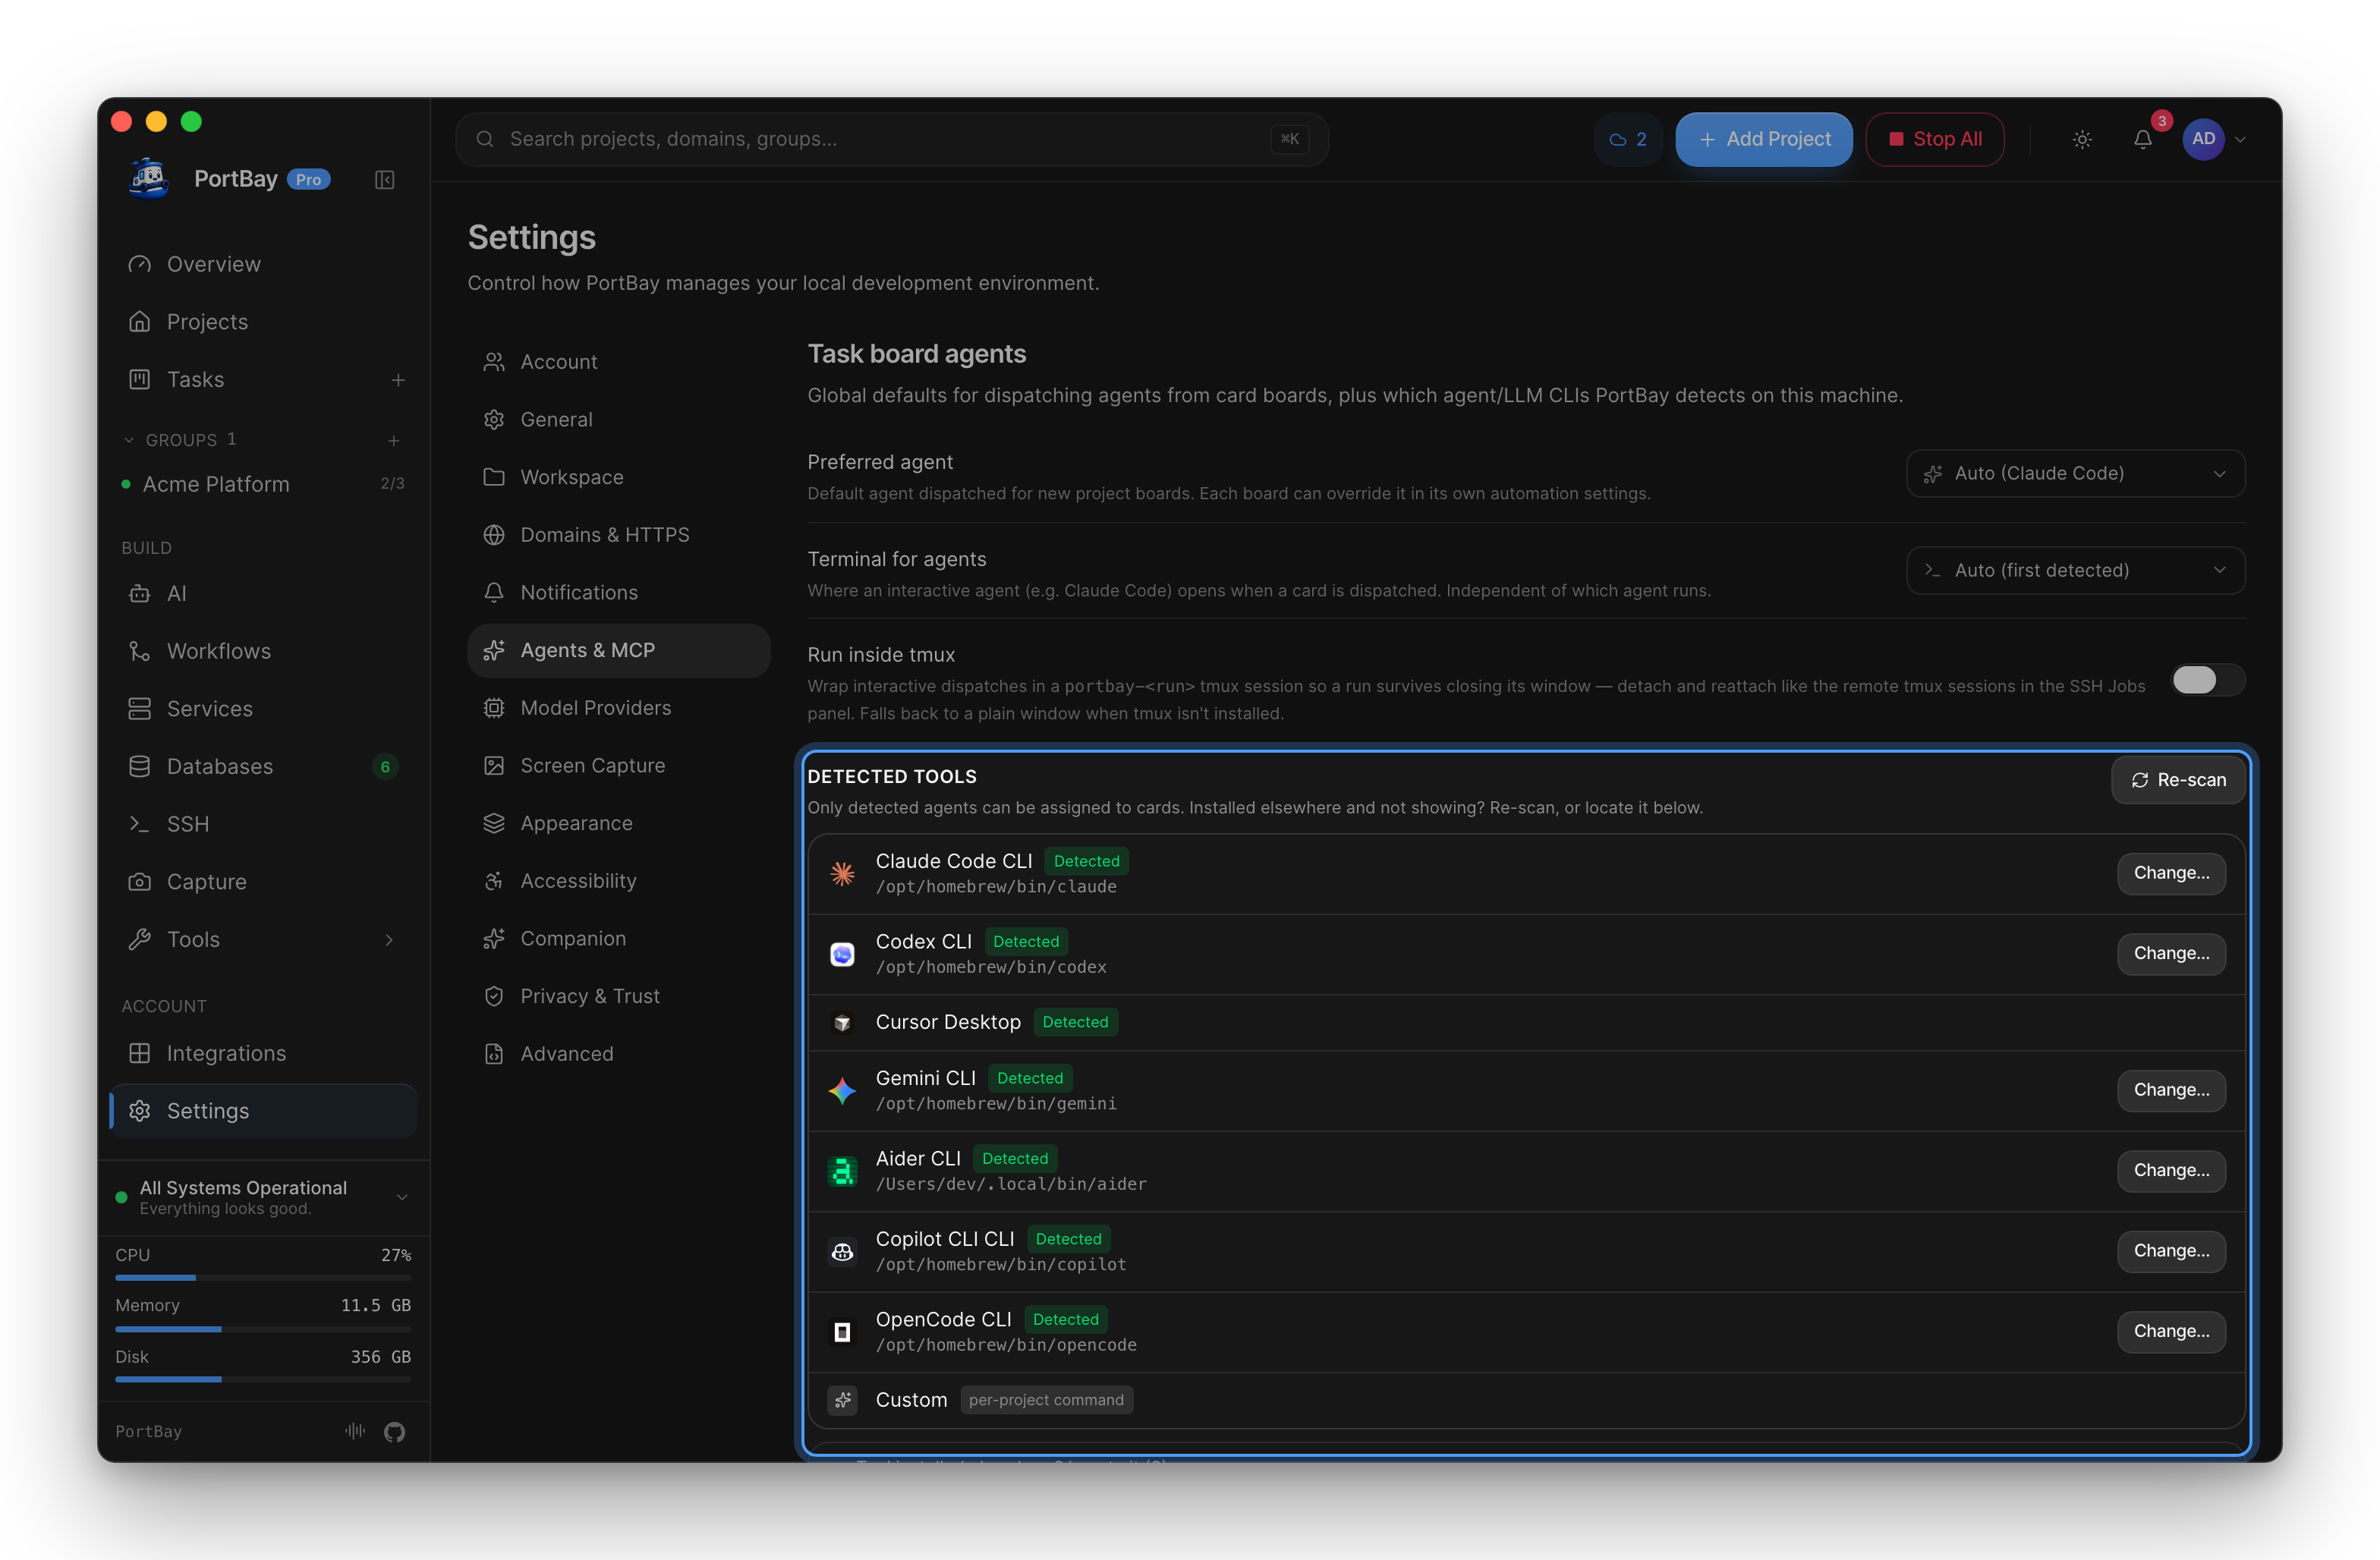Click the Custom agent sparkle icon
Image resolution: width=2380 pixels, height=1560 pixels.
pyautogui.click(x=843, y=1401)
